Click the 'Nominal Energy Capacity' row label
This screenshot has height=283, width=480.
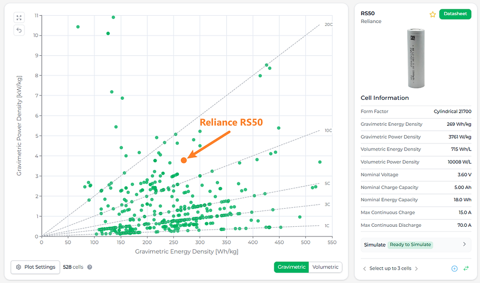[x=389, y=200]
